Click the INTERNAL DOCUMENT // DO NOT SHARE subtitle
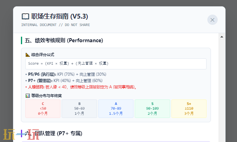237x142 pixels. tap(55, 25)
